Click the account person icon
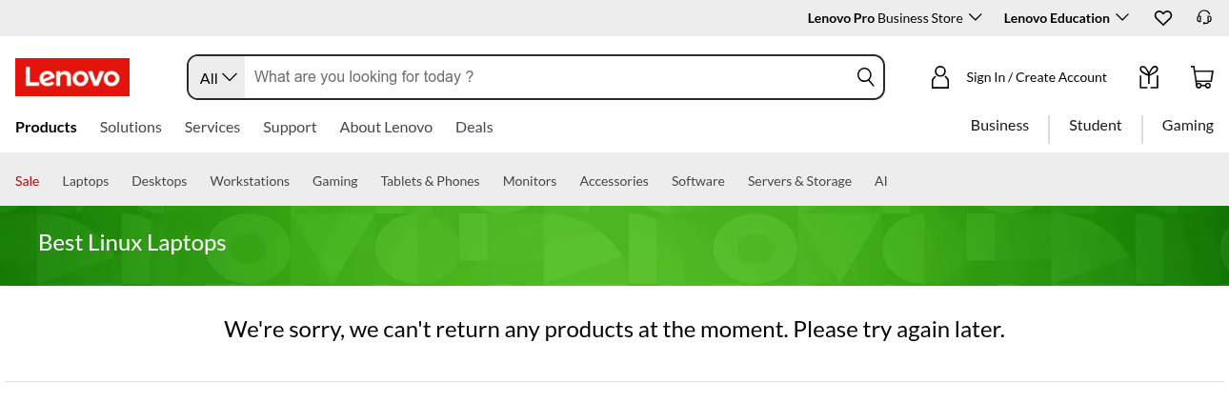The width and height of the screenshot is (1229, 403). tap(940, 77)
